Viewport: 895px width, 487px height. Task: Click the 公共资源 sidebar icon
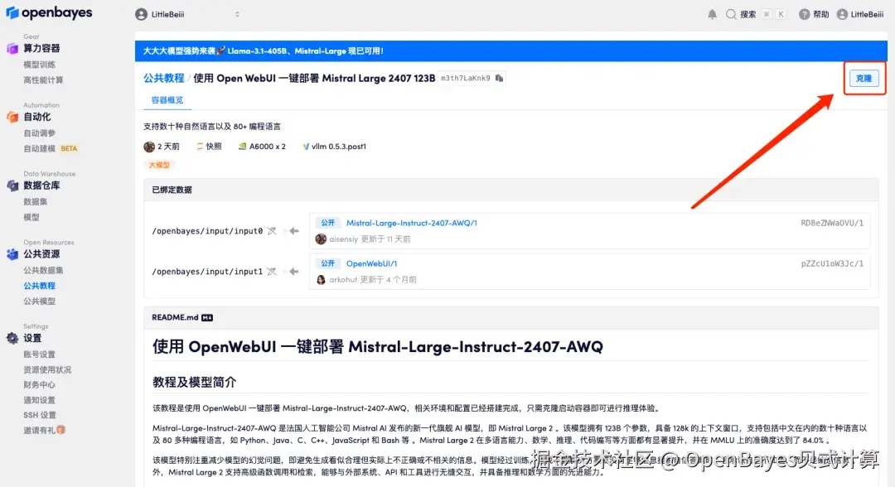pyautogui.click(x=12, y=254)
